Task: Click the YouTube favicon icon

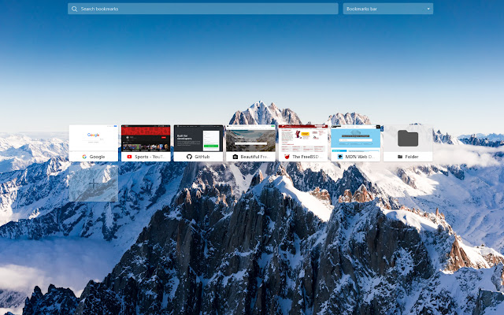Action: pyautogui.click(x=129, y=157)
